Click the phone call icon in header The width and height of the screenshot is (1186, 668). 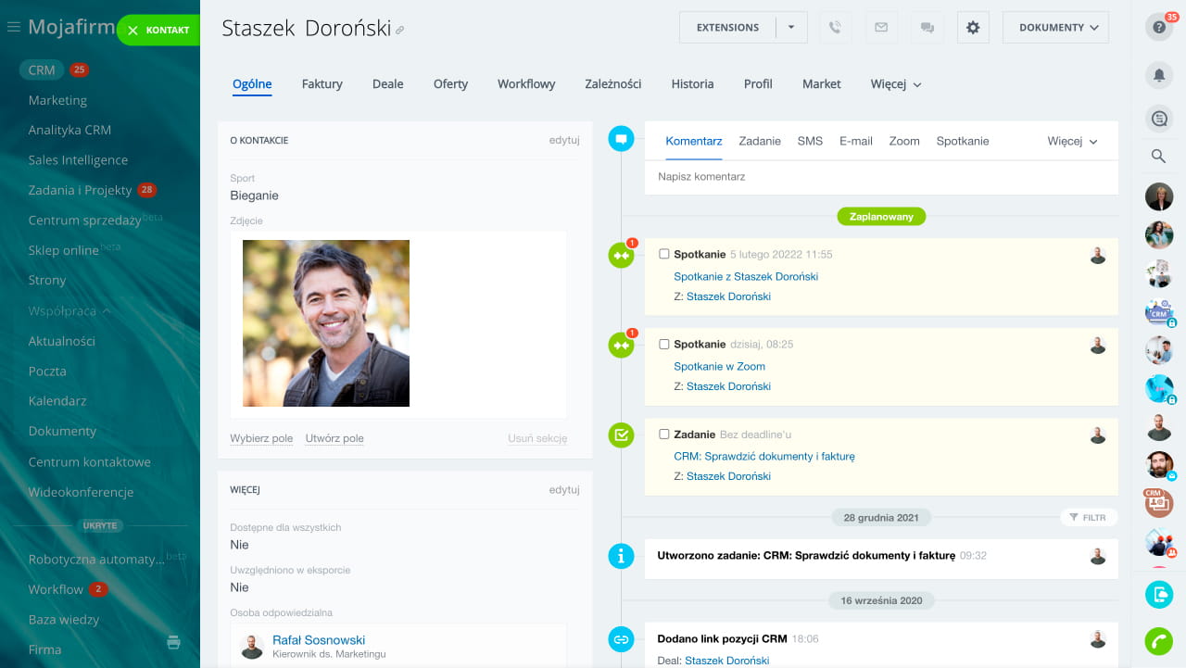point(835,28)
